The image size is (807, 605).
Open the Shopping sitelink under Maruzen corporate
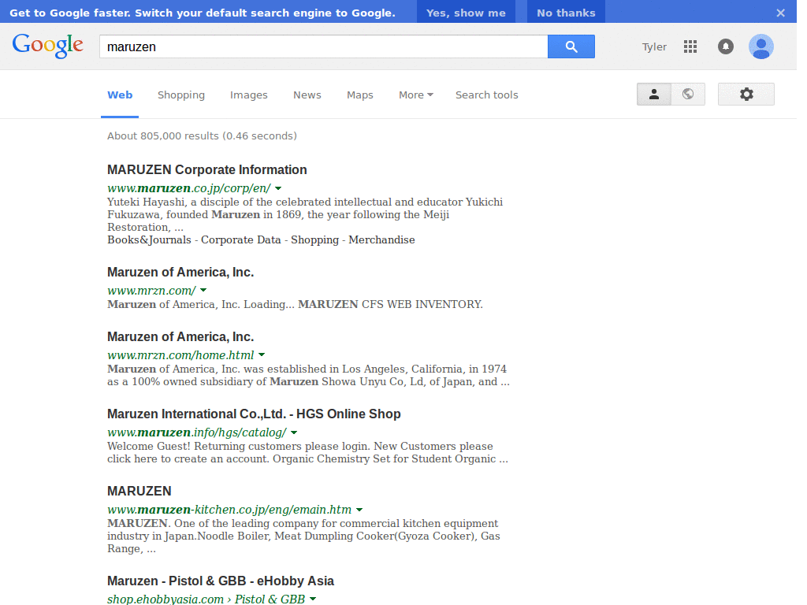(x=315, y=239)
